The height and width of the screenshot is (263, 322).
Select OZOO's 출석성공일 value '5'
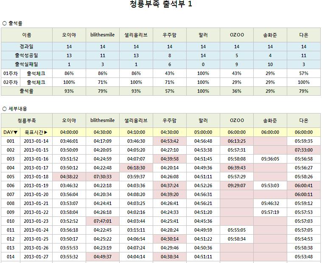(x=237, y=55)
